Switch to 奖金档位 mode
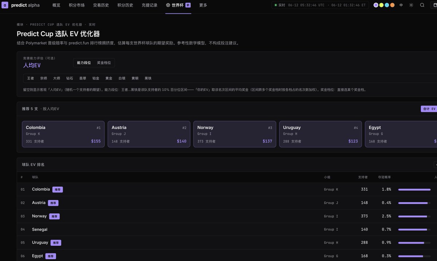 104,63
